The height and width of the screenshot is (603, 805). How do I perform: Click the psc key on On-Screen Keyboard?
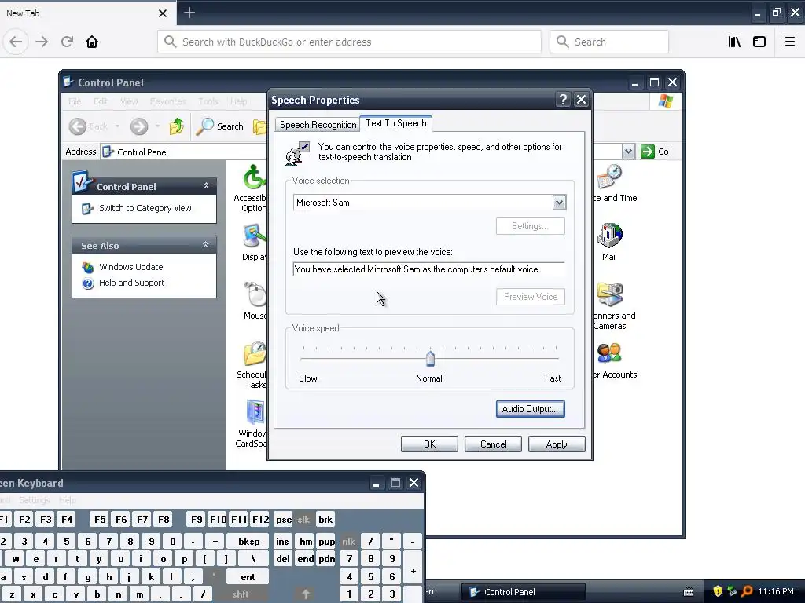[283, 520]
